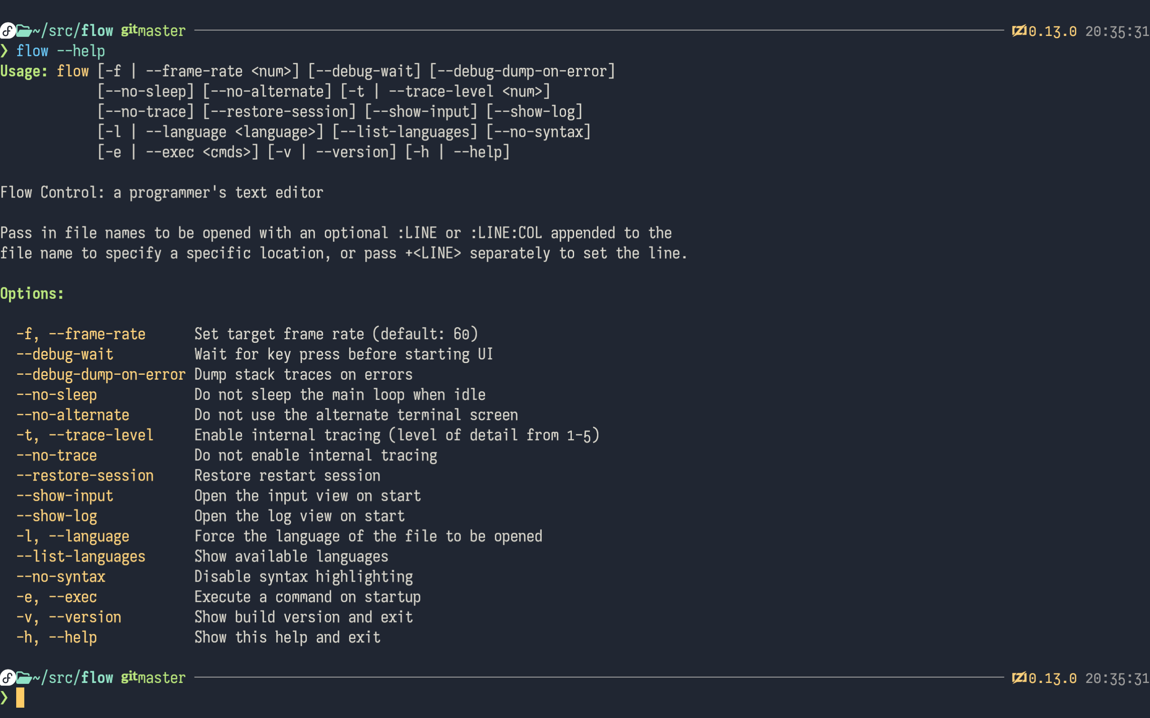1150x718 pixels.
Task: Click the 'Flow Control: a programmer's text editor' line
Action: point(162,193)
